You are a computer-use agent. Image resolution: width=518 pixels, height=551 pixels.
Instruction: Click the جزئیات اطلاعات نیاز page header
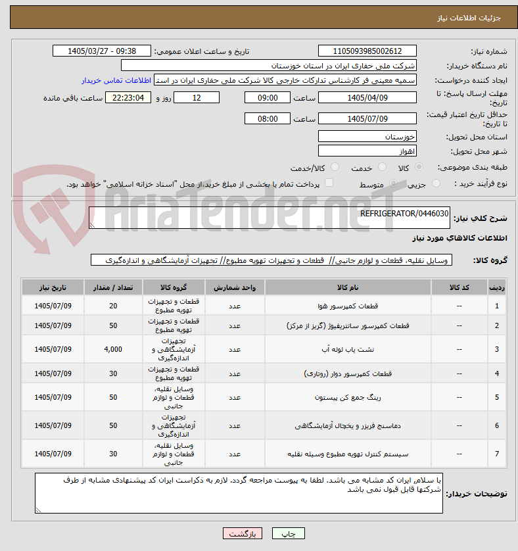click(x=264, y=17)
